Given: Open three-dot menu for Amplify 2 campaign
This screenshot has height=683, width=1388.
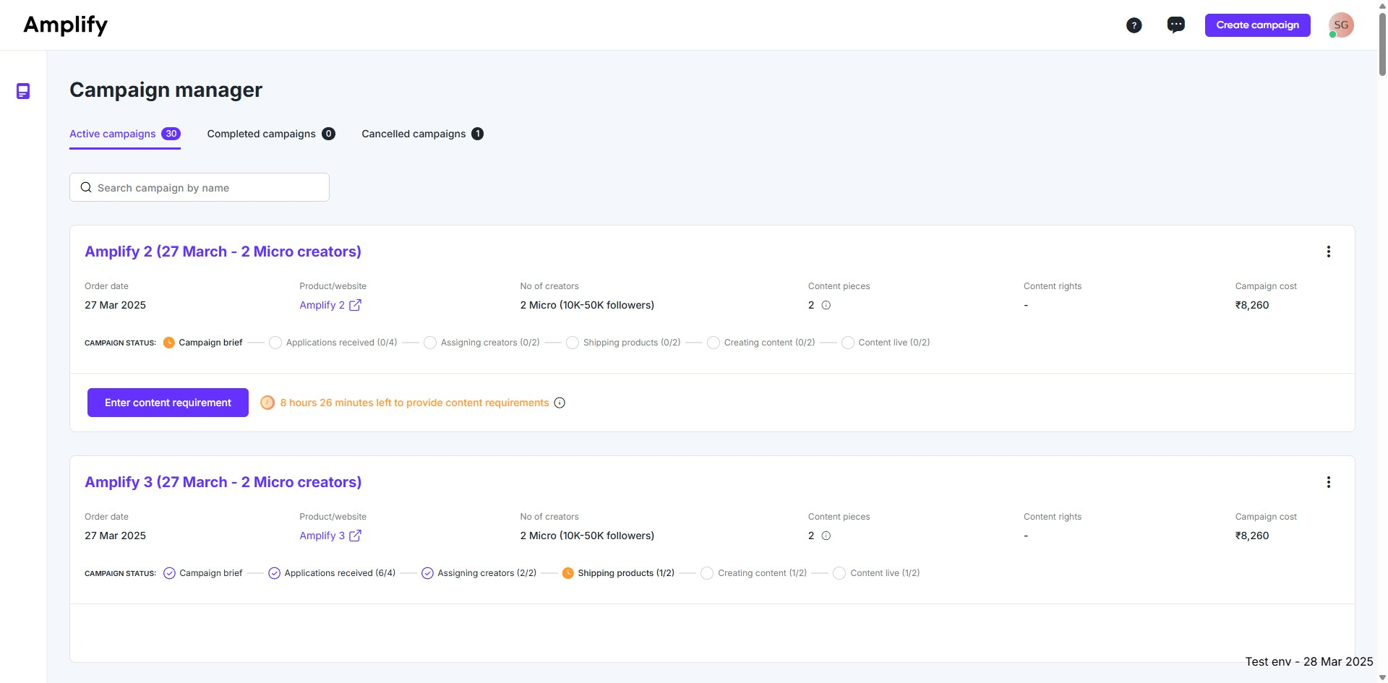Looking at the screenshot, I should tap(1328, 252).
